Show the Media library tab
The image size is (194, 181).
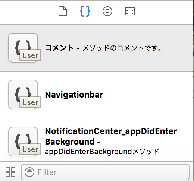tap(130, 11)
